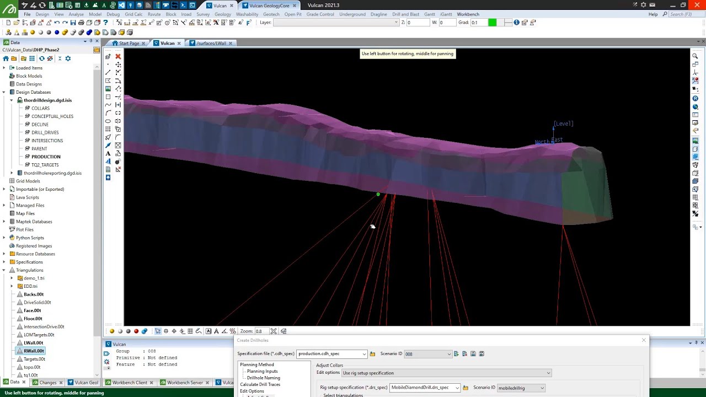Image resolution: width=706 pixels, height=397 pixels.
Task: Click the red sphere icon in status toolbar
Action: point(136,331)
